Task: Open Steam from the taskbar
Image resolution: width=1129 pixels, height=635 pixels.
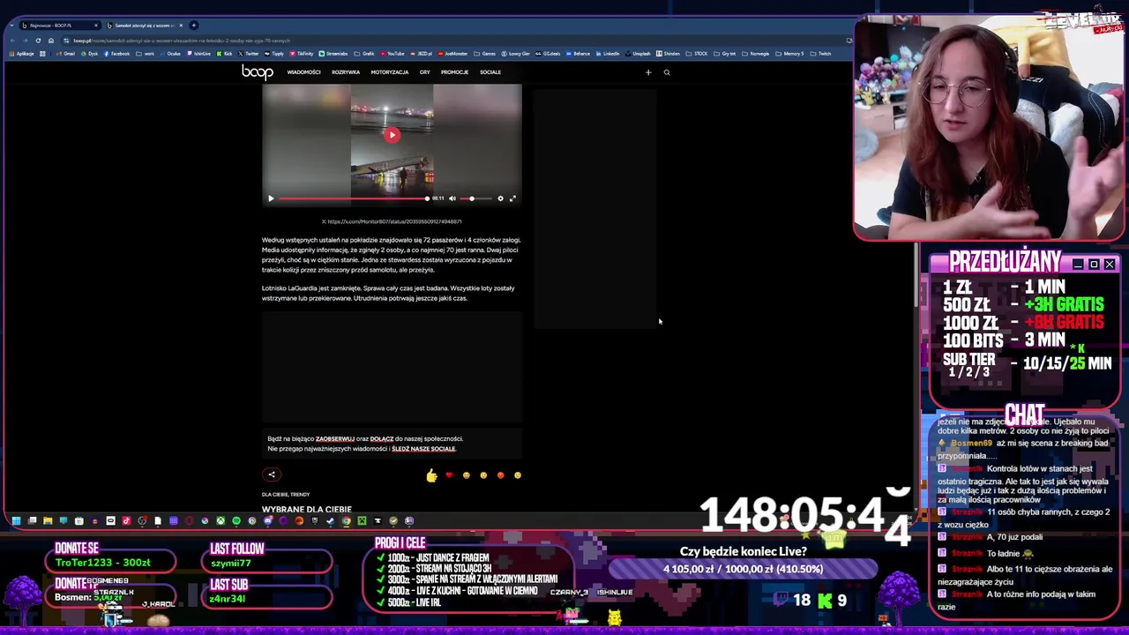Action: tap(330, 521)
